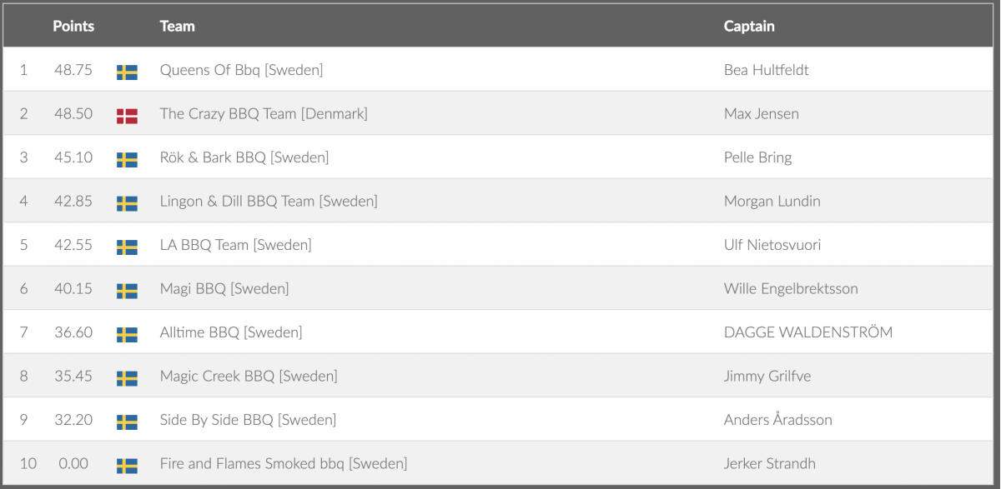The image size is (1001, 489).
Task: Click the Swedish flag beside Queens Of Bbq
Action: click(x=127, y=72)
